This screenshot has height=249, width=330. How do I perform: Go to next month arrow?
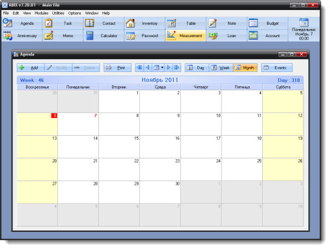(x=169, y=68)
